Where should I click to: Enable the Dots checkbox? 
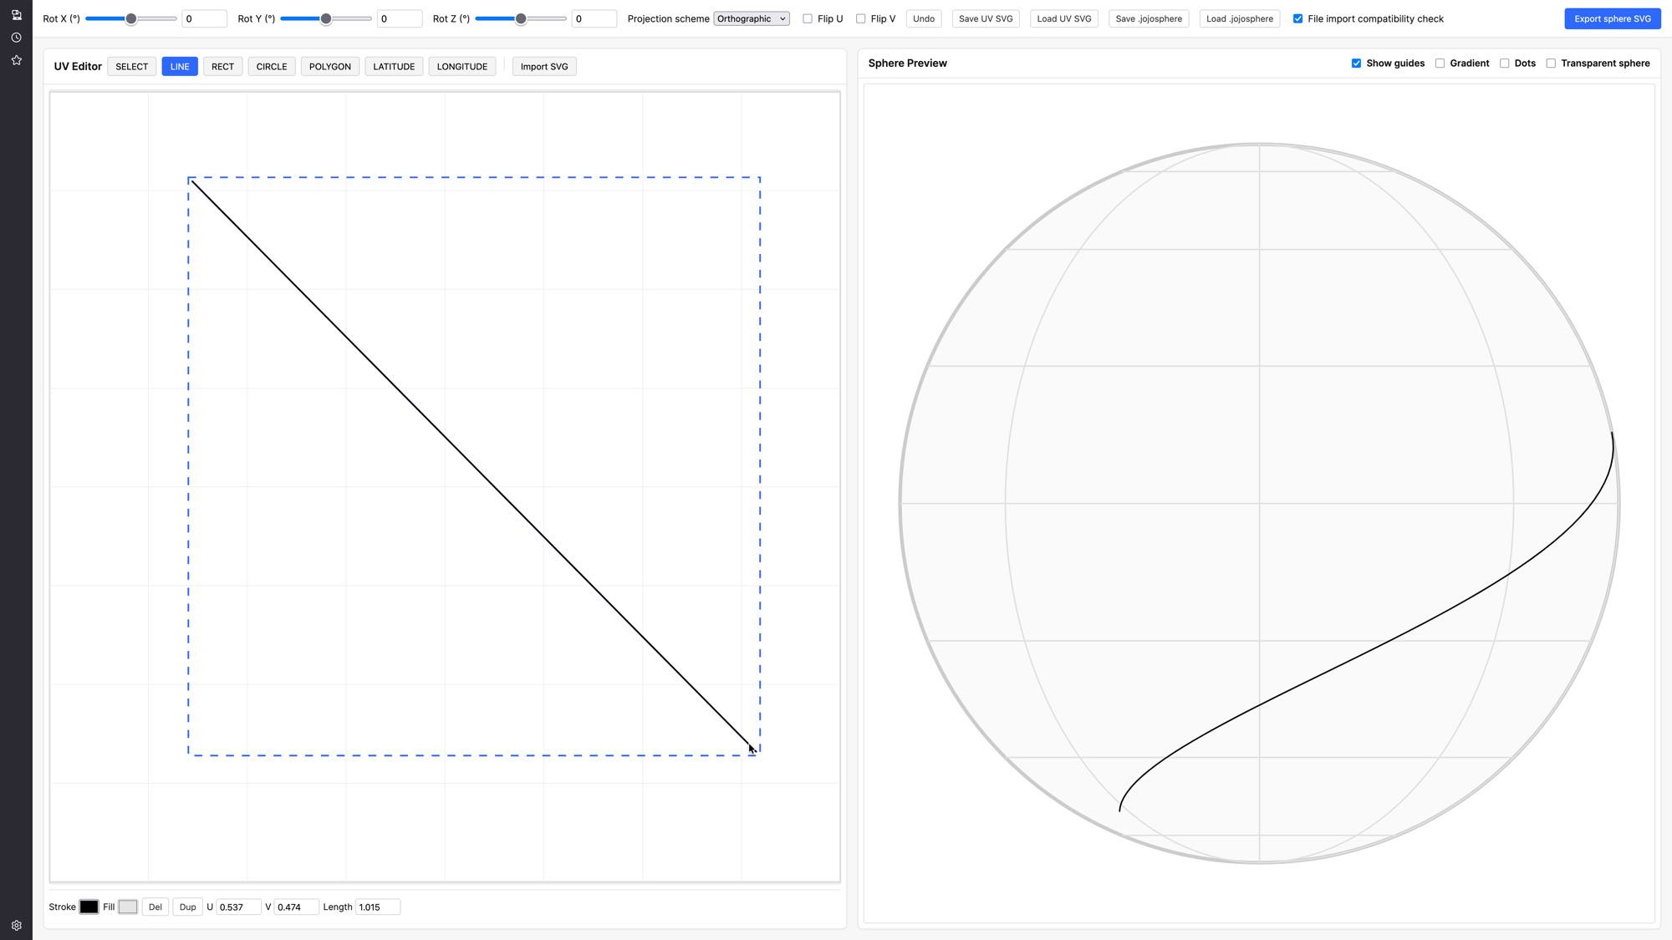click(x=1504, y=64)
